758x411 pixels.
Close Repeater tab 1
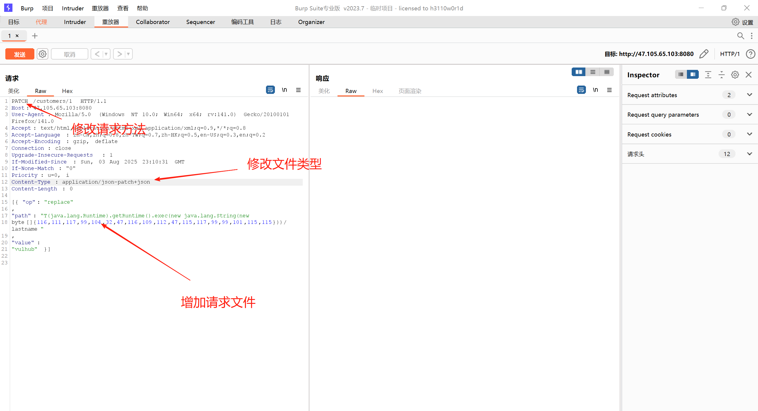coord(17,36)
